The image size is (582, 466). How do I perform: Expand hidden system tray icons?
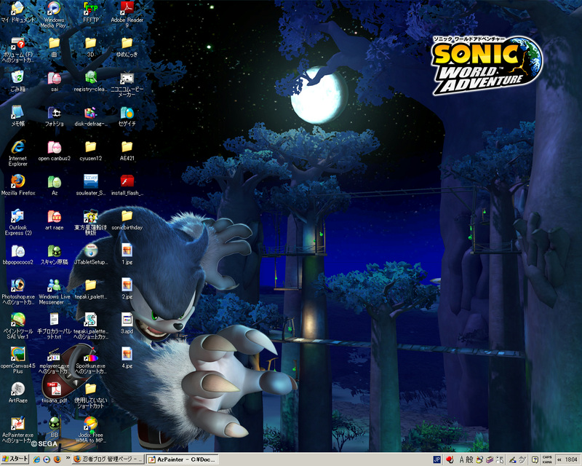pyautogui.click(x=559, y=459)
